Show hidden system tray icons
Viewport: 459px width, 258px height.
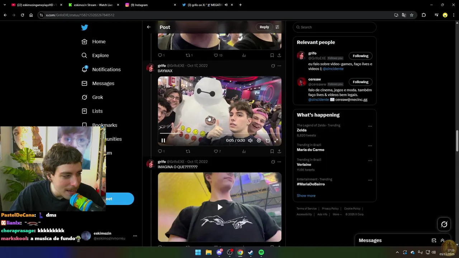pyautogui.click(x=397, y=253)
